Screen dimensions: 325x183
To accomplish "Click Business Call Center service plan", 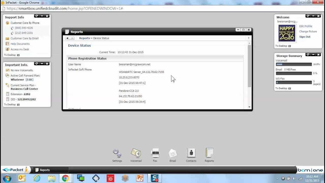I will point(24,89).
